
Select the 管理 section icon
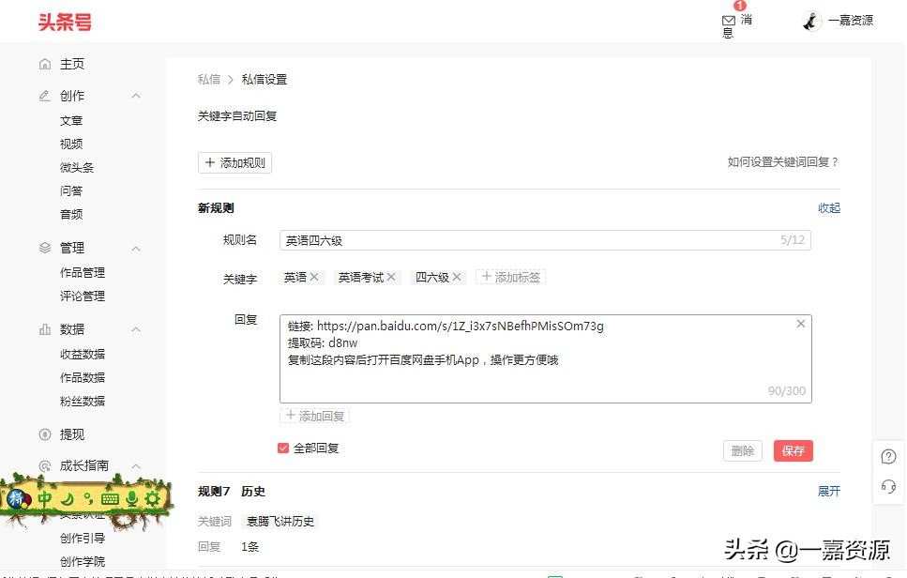(x=46, y=248)
